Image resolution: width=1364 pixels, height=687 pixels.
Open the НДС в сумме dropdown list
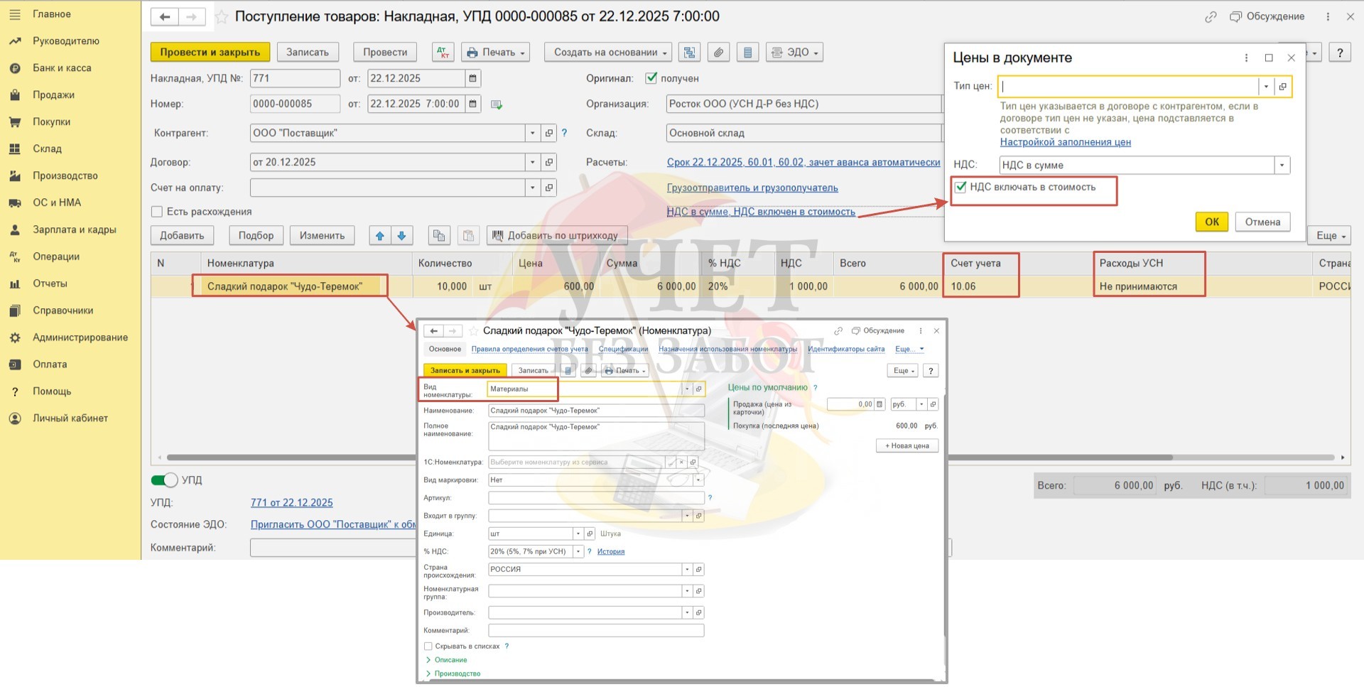tap(1282, 166)
